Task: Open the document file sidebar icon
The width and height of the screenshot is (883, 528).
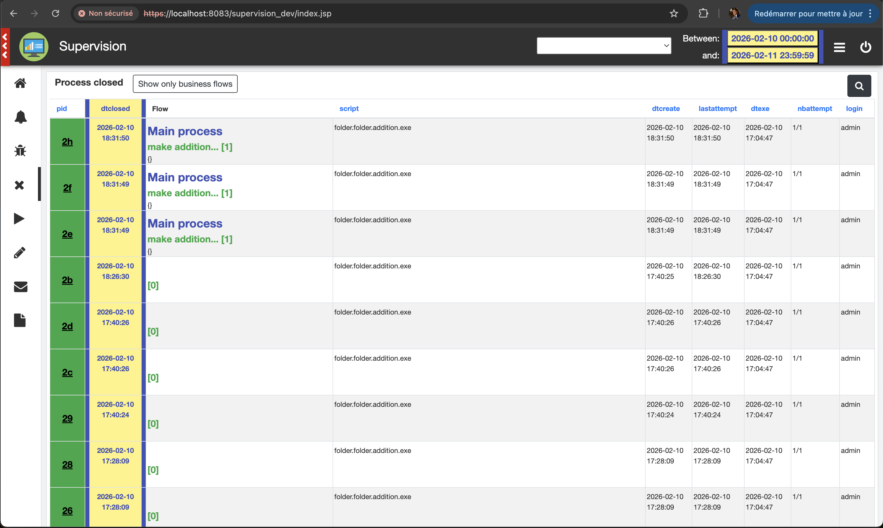Action: pos(20,320)
